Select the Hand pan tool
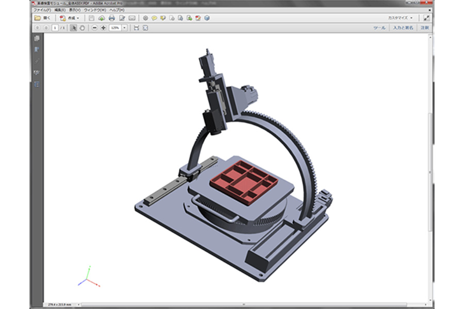Screen dimensions: 464x309 (82, 28)
